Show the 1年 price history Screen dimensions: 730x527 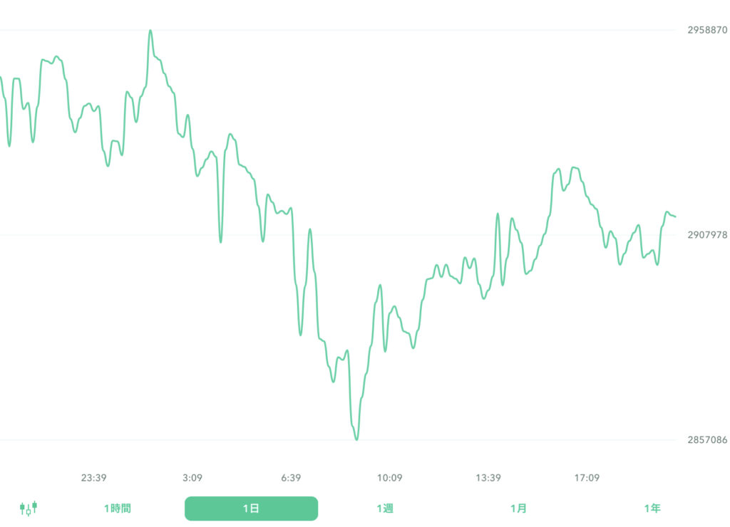(653, 508)
